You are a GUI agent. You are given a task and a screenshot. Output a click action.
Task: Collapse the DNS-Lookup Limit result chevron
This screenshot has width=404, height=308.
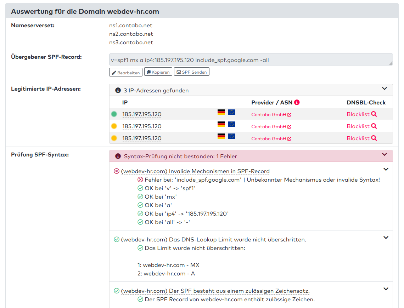click(386, 238)
